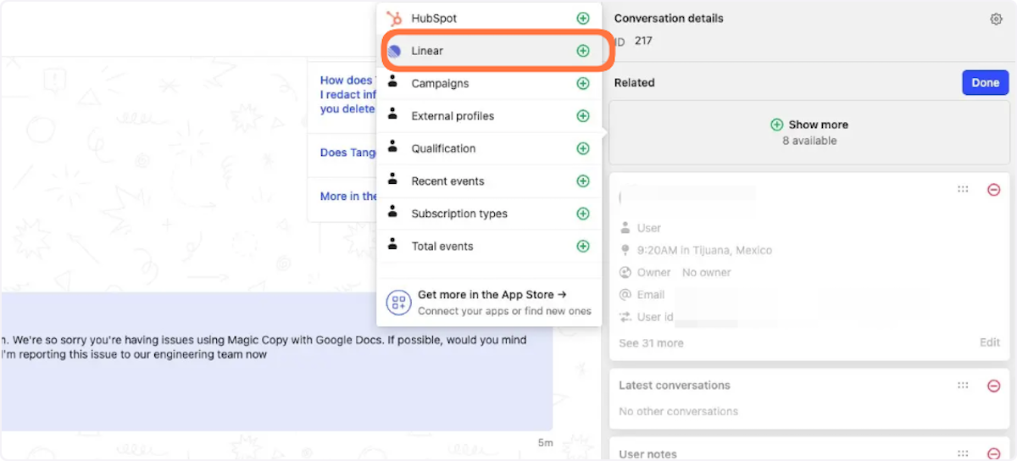Click the Linear logo icon
1017x461 pixels.
[x=394, y=51]
